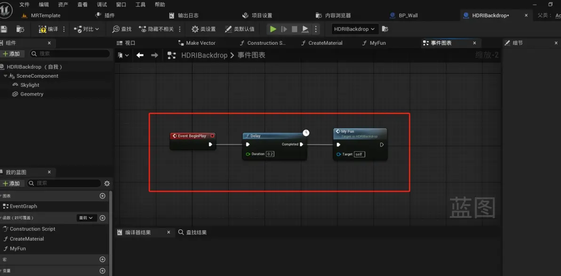Click the Add (添加) component button
The height and width of the screenshot is (276, 561).
pyautogui.click(x=12, y=54)
